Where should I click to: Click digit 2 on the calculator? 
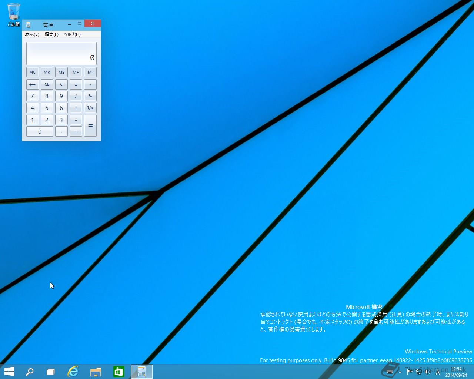(x=47, y=120)
